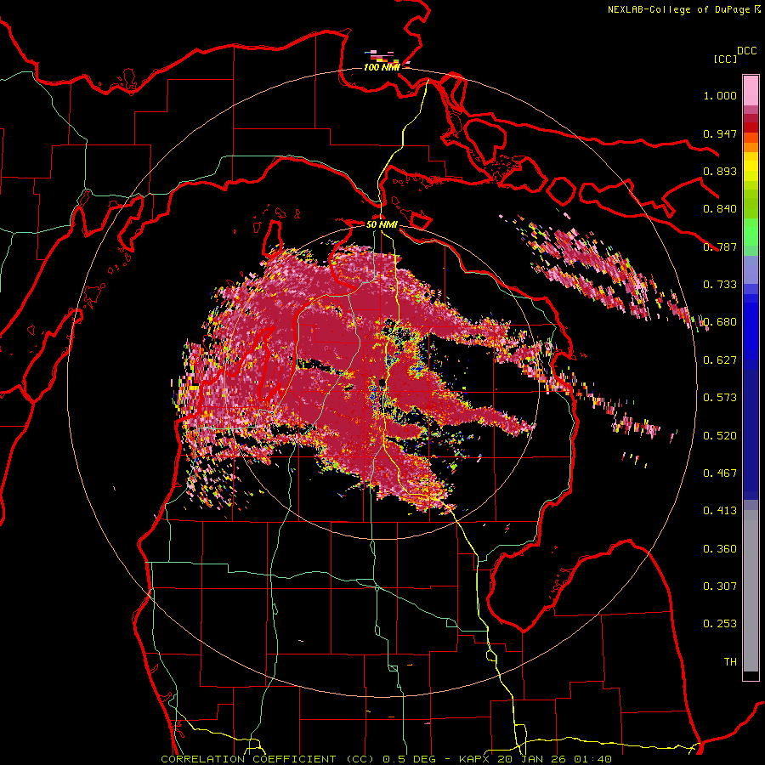Pick the orange color bar segment
765x765 pixels.
tap(751, 147)
